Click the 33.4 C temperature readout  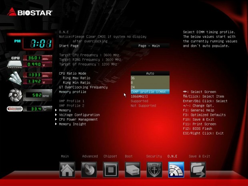point(38,109)
